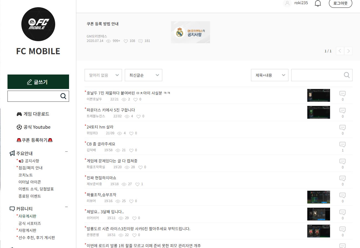Open 점검/패치 안내 board
Screen dimensions: 360x248
click(x=31, y=168)
